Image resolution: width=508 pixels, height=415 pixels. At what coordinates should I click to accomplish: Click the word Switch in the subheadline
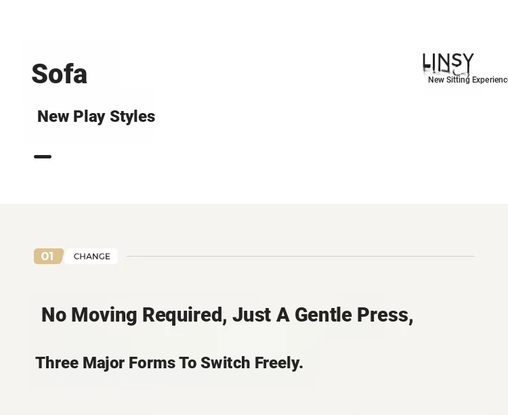(x=225, y=363)
